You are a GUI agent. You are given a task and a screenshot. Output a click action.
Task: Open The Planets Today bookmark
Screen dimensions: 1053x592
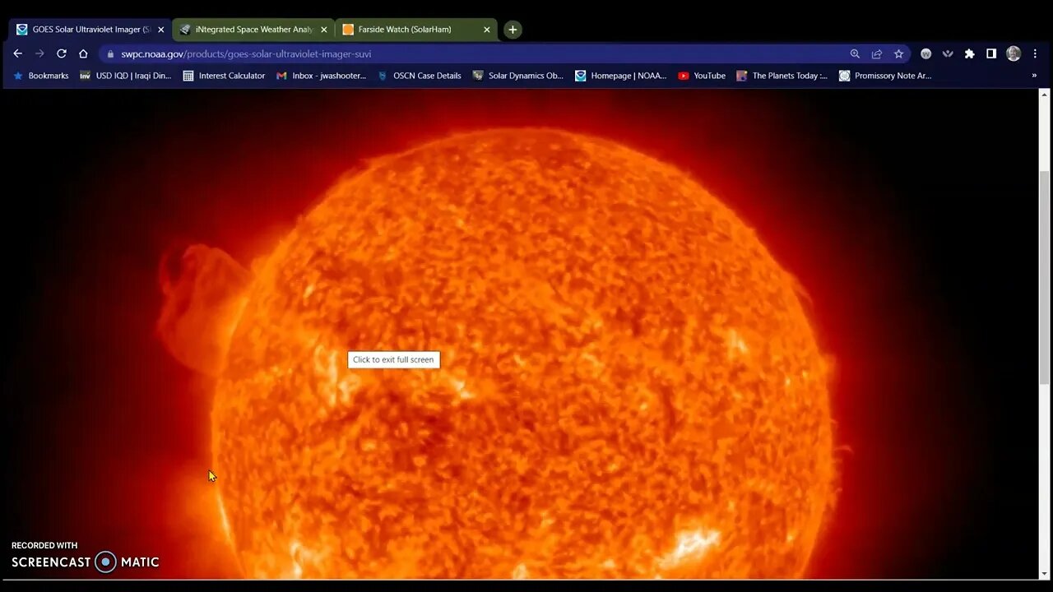tap(782, 76)
